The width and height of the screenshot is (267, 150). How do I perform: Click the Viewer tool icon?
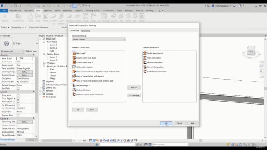[141, 17]
